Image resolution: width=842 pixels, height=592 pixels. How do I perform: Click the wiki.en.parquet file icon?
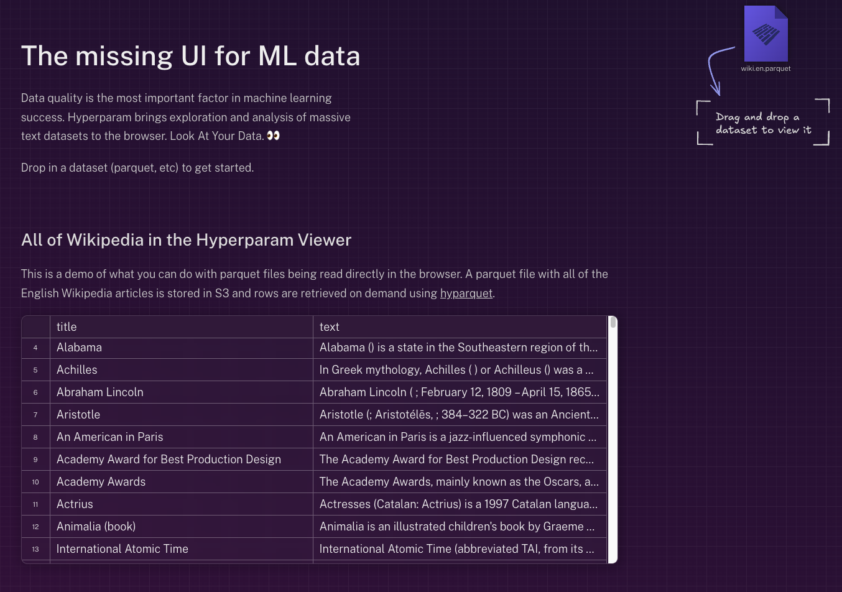coord(766,34)
